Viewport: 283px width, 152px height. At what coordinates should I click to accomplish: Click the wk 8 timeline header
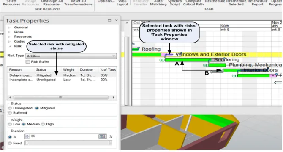225,29
